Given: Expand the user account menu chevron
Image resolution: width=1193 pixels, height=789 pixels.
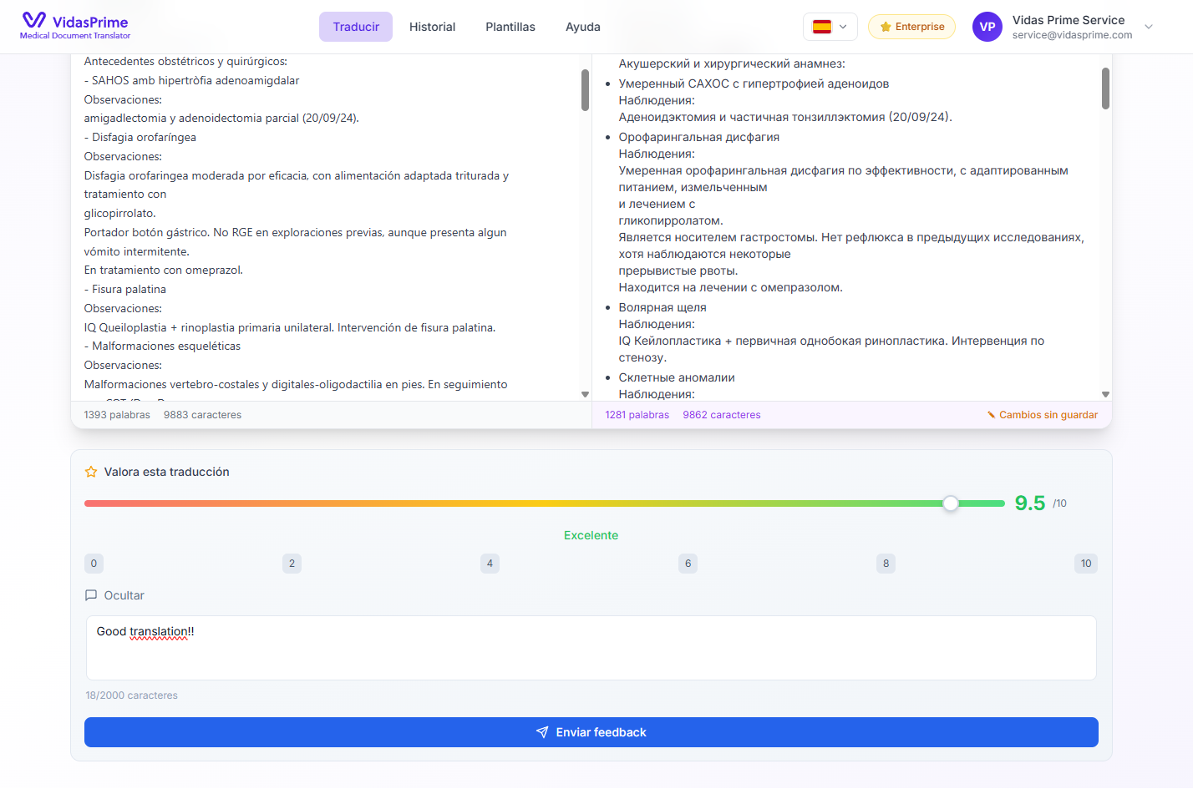Looking at the screenshot, I should coord(1149,27).
